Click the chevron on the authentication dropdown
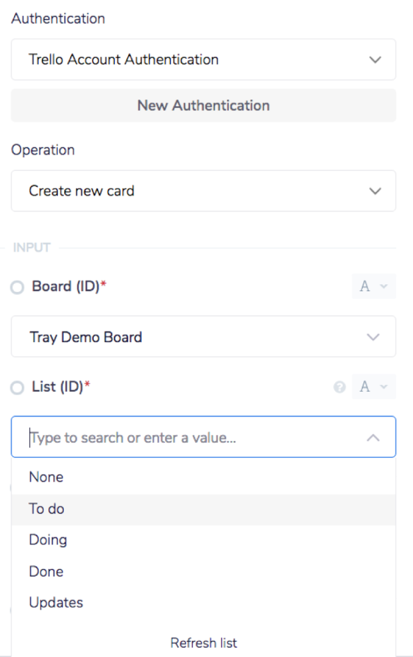The image size is (413, 657). click(374, 59)
